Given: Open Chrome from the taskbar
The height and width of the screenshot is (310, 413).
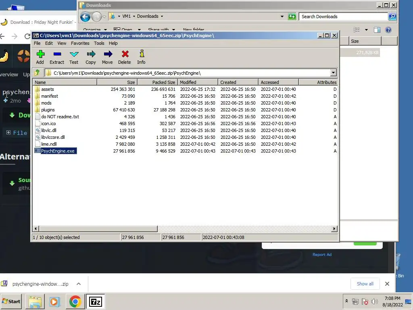Looking at the screenshot, I should (75, 302).
